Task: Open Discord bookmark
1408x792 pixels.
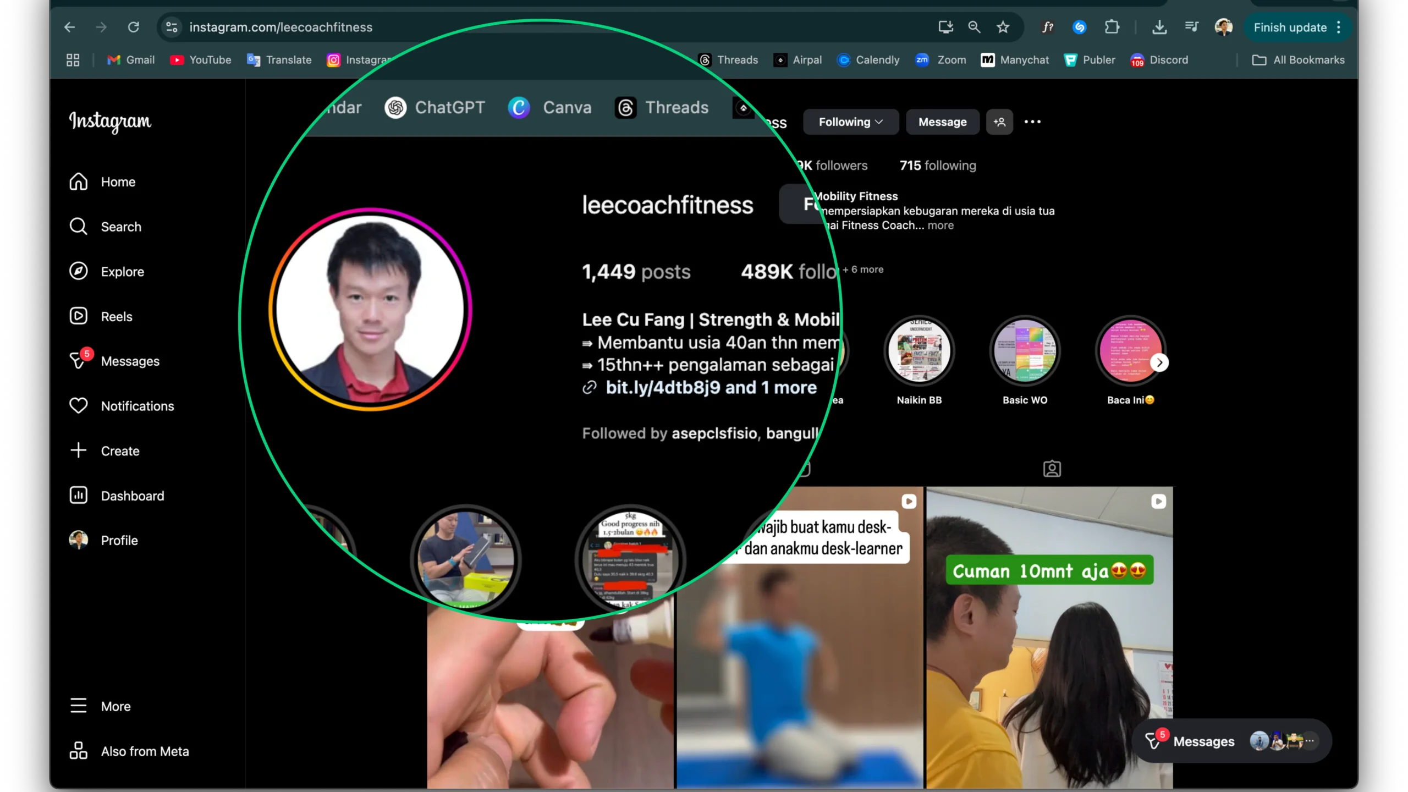Action: tap(1159, 60)
